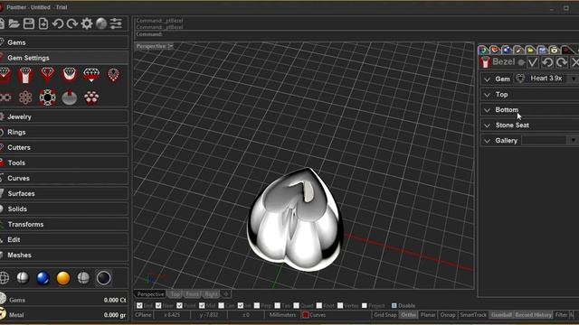Open the sliders options icon in toolbar

(116, 23)
